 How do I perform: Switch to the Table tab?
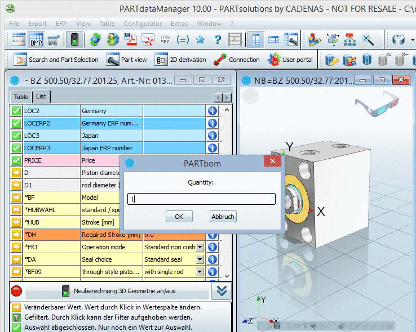[x=21, y=97]
